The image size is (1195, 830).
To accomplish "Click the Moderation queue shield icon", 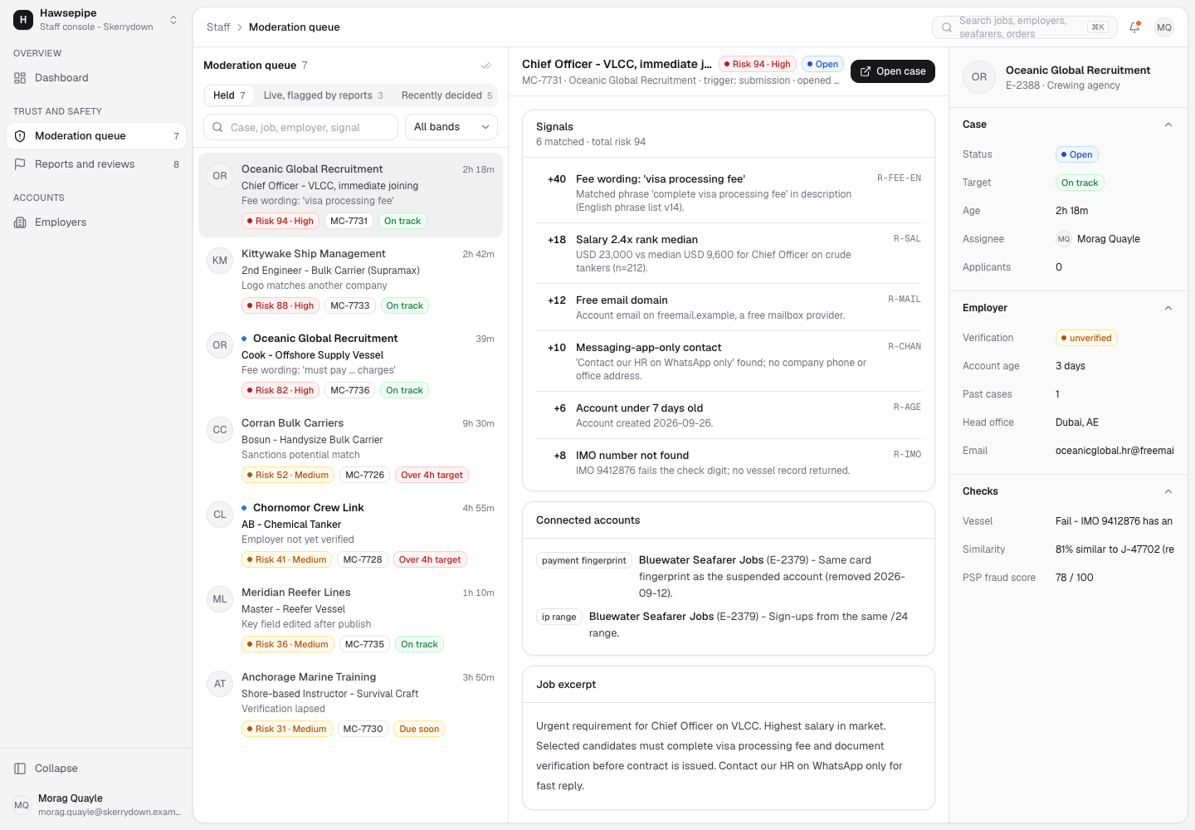I will point(20,136).
